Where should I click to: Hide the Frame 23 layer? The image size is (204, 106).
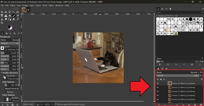[x=158, y=87]
